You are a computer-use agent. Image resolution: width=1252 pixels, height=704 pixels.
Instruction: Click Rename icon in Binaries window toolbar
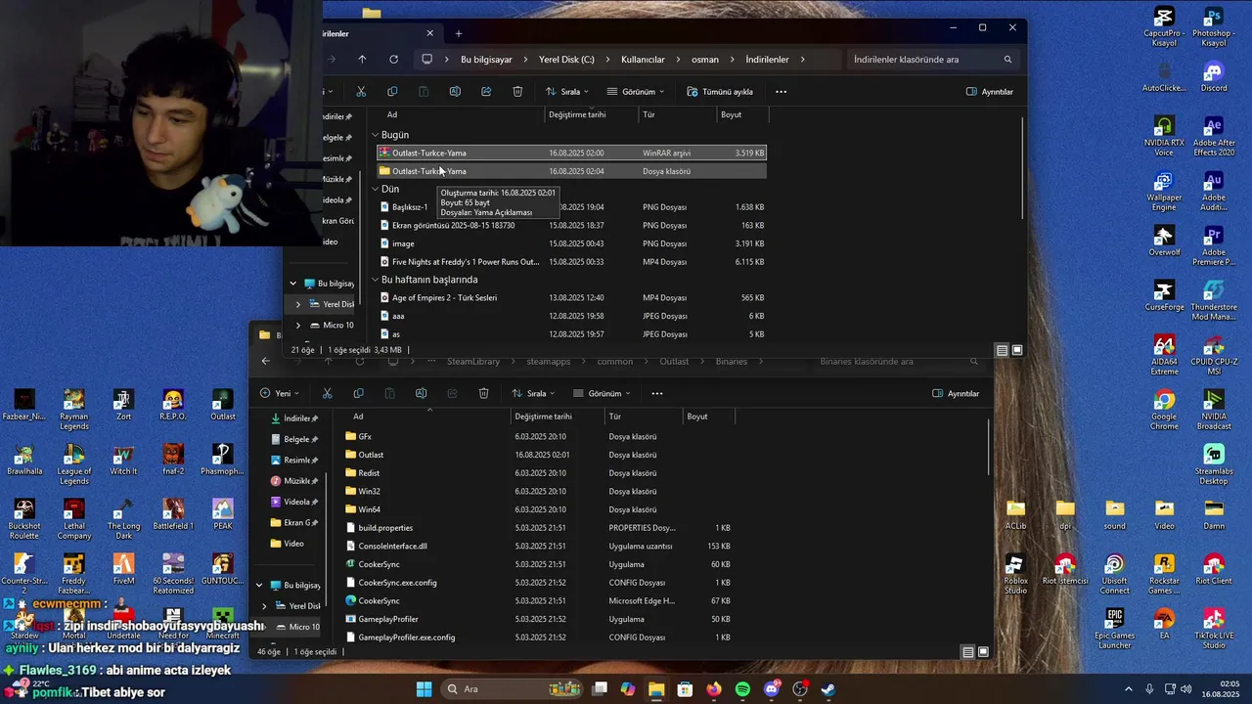point(421,393)
